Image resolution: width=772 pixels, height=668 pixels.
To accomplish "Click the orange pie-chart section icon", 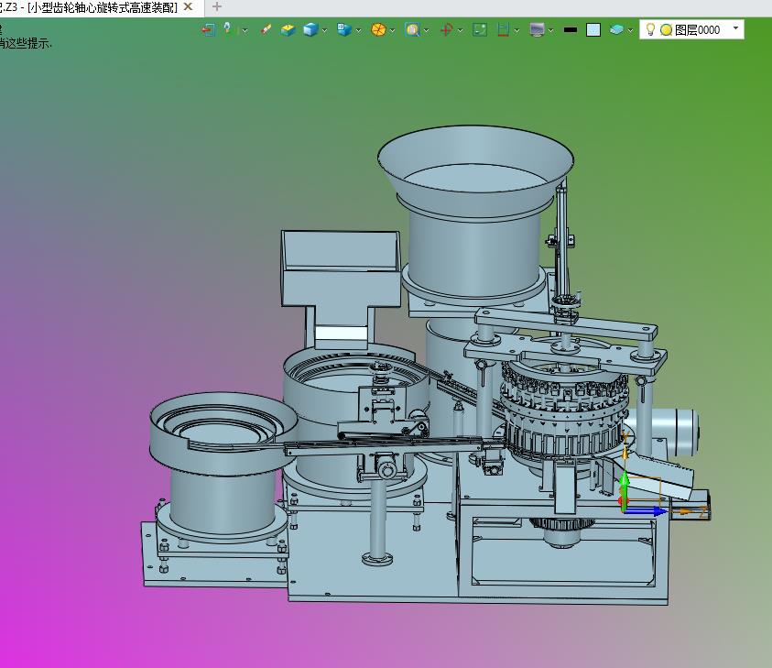I will 378,30.
